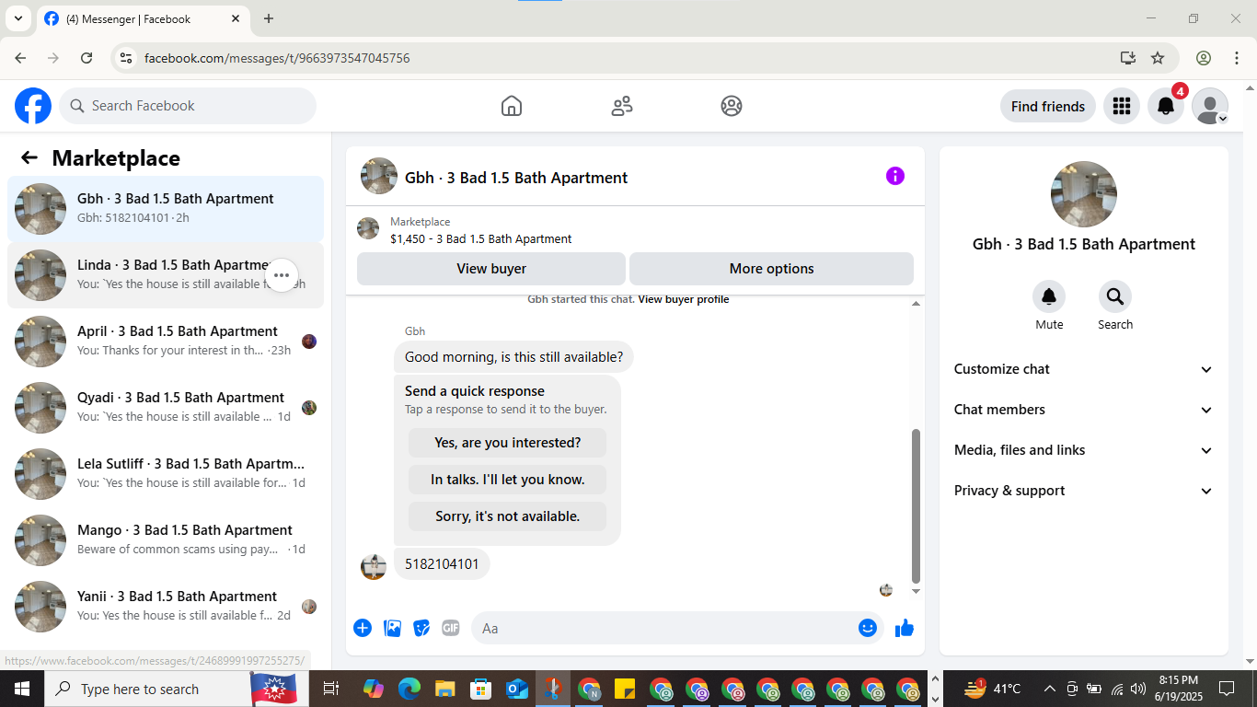Open the GIF picker icon
Screen dimensions: 1257x707
[451, 628]
